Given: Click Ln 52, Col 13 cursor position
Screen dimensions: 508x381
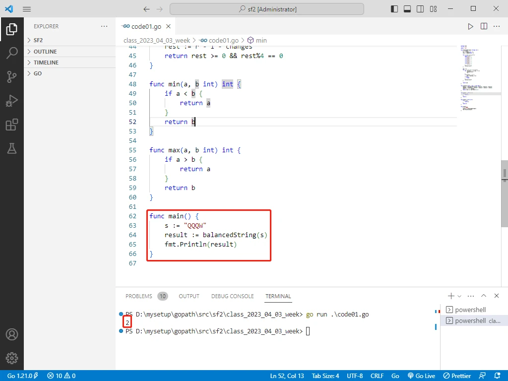Looking at the screenshot, I should 287,376.
